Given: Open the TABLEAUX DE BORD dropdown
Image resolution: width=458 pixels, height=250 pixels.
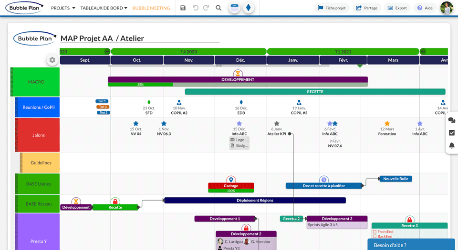Looking at the screenshot, I should 104,8.
